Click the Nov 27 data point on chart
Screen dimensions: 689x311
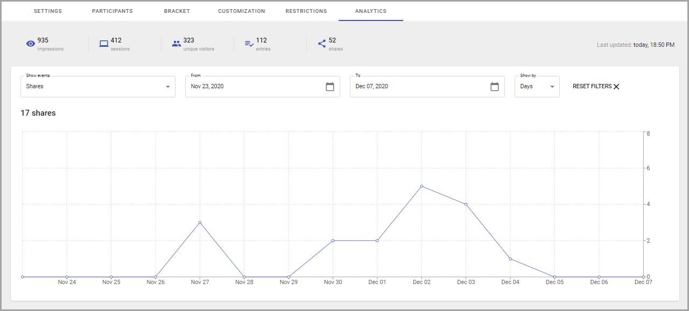pos(200,222)
